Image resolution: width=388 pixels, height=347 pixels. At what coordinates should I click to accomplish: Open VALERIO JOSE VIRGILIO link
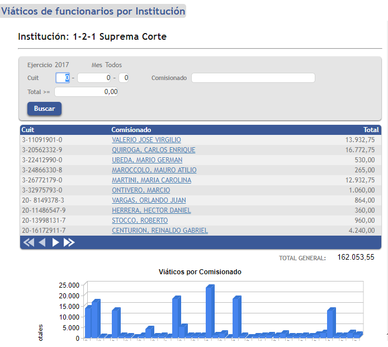click(x=146, y=140)
